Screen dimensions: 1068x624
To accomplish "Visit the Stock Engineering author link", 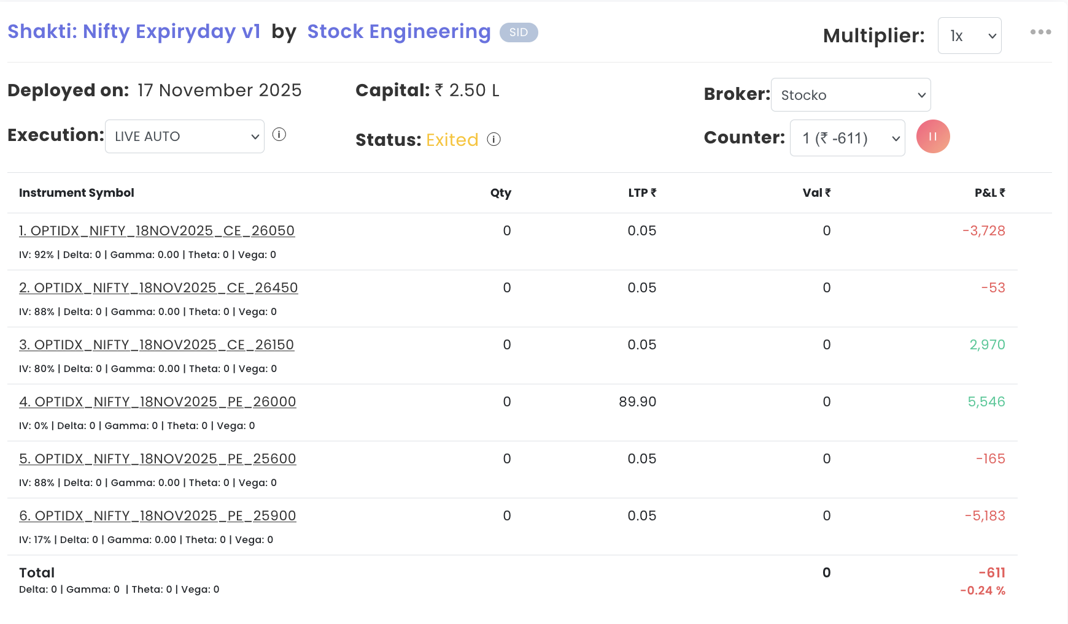I will click(398, 32).
